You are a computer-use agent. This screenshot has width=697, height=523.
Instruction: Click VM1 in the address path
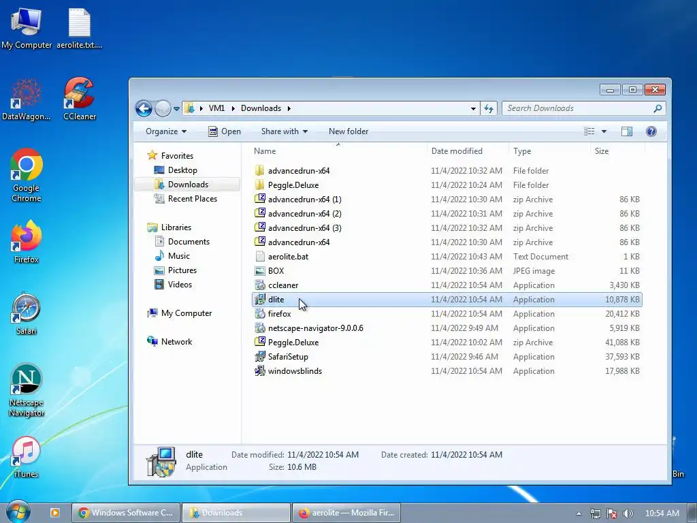216,108
